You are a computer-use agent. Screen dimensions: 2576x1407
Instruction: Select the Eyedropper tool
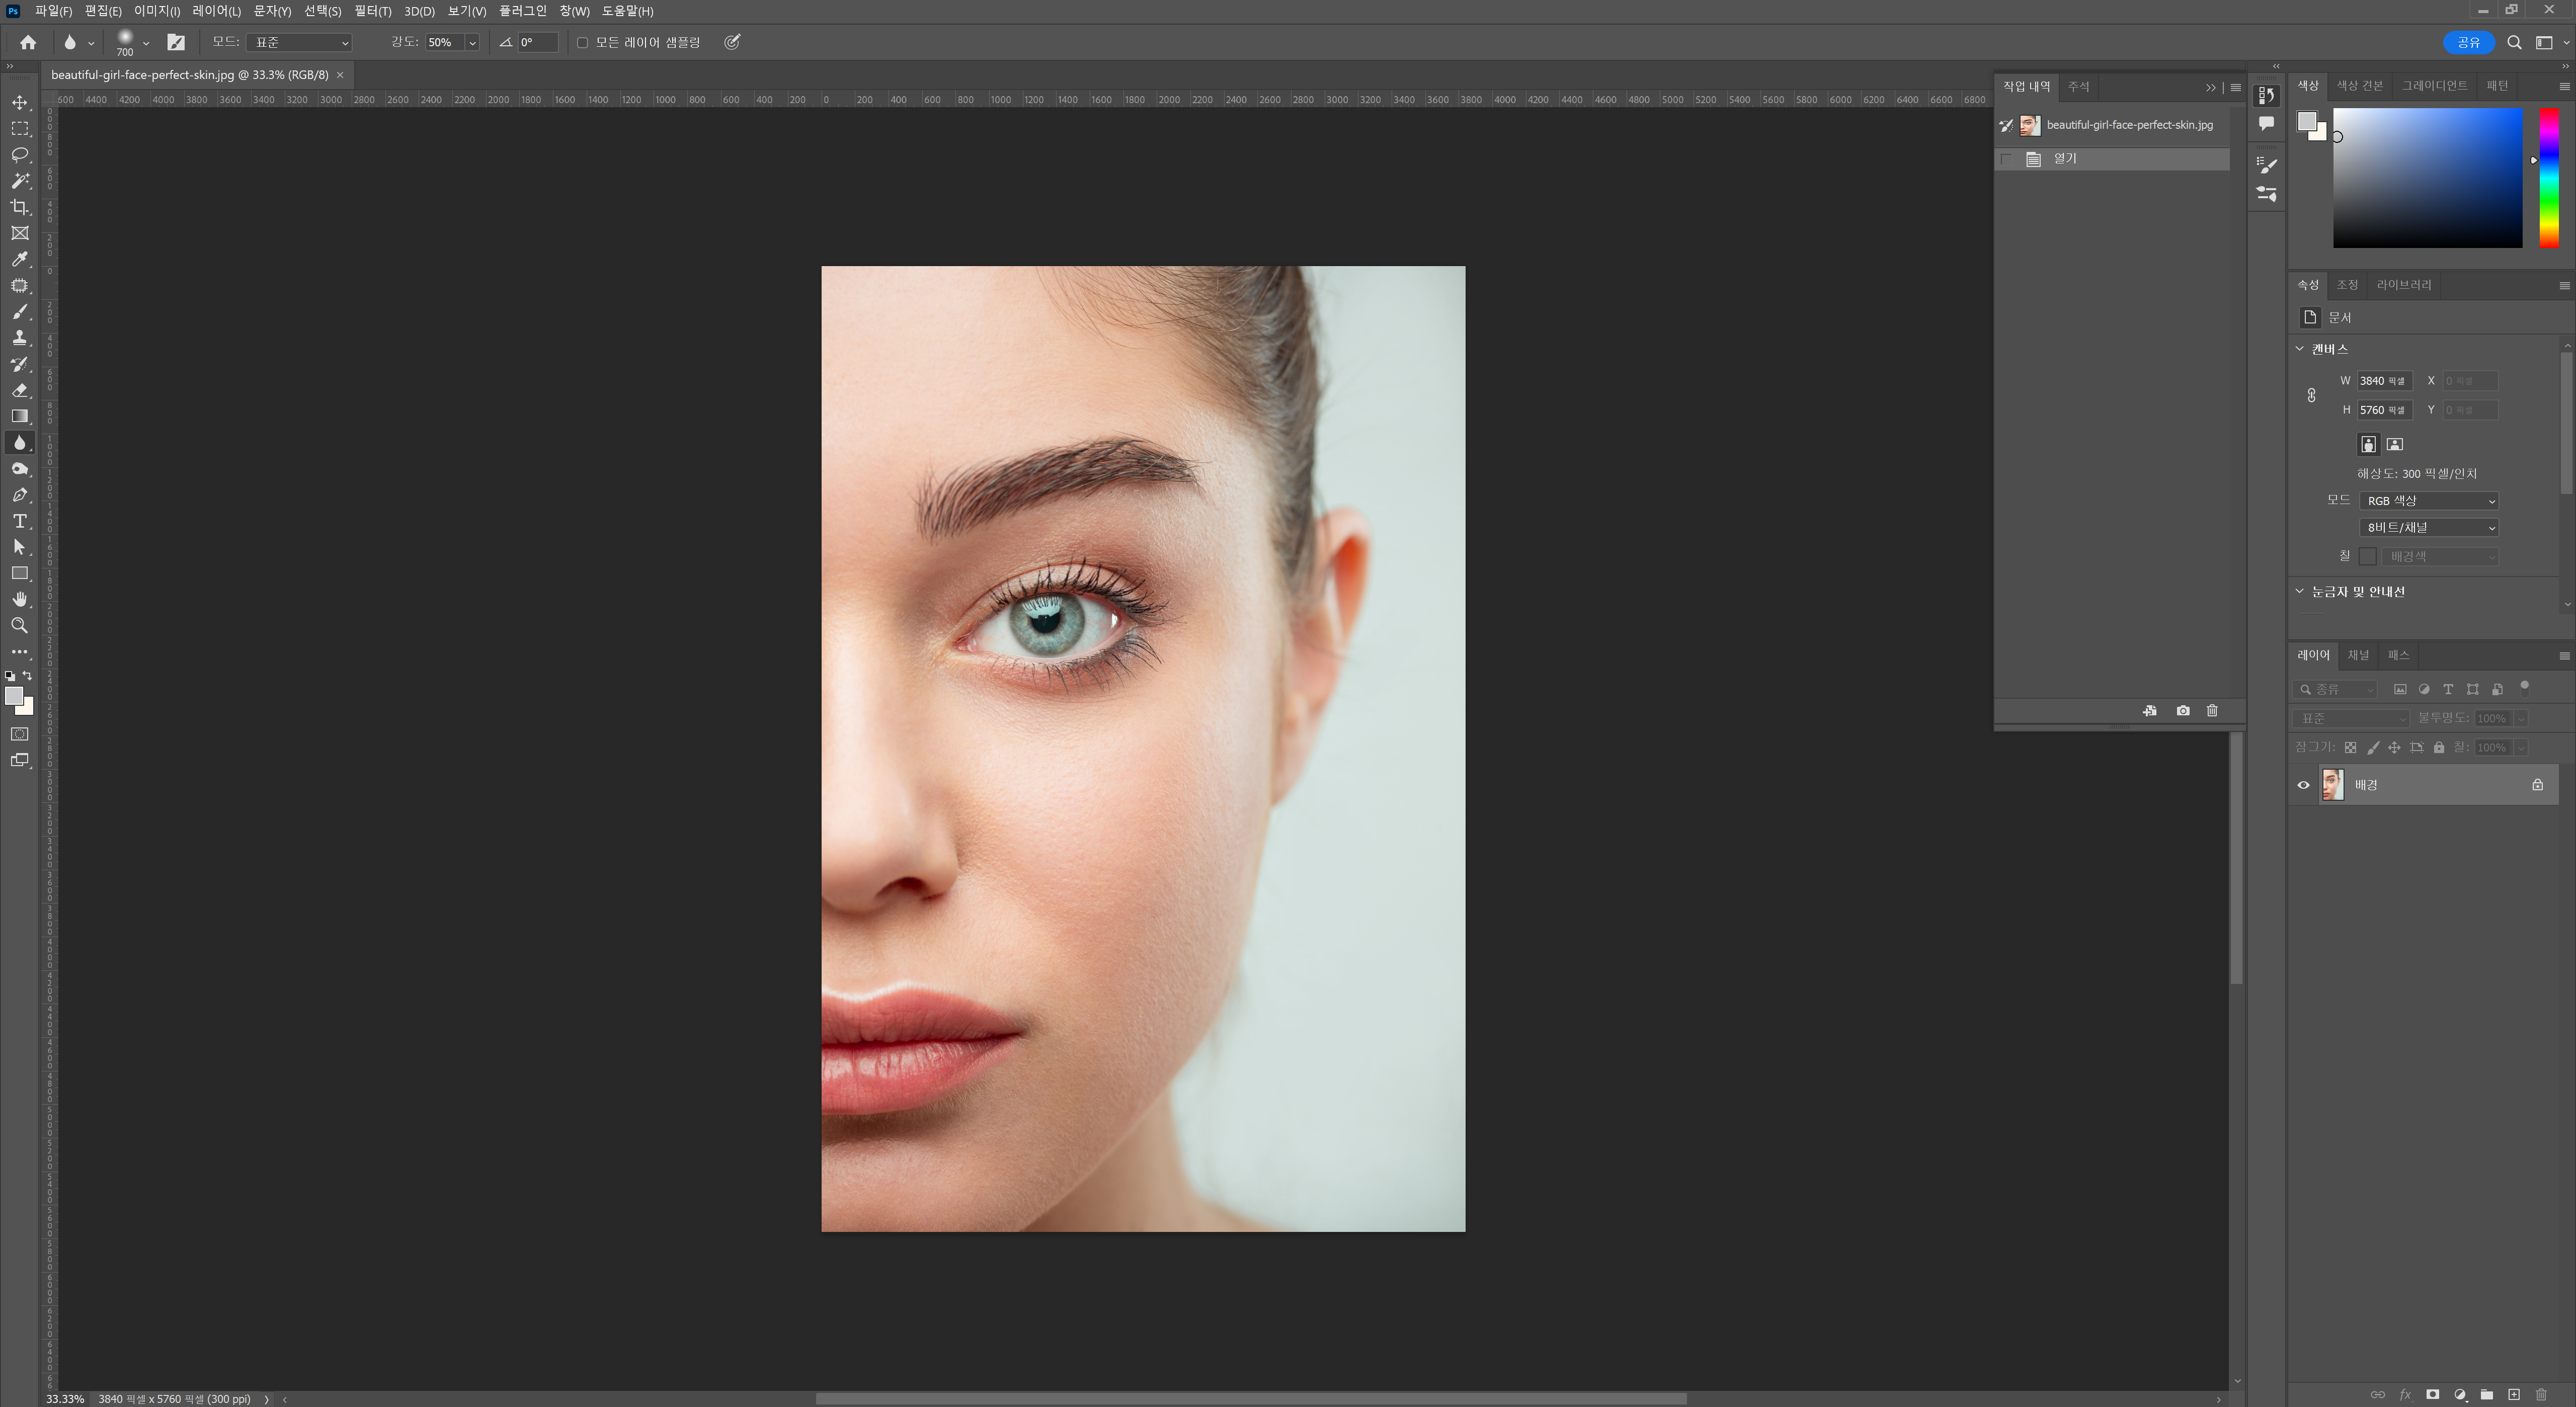(20, 259)
